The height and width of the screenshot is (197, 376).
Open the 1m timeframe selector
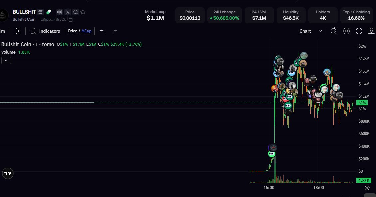[2, 31]
